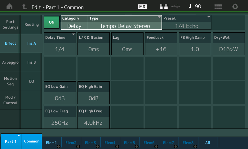Toggle the insert effect ON switch
The width and height of the screenshot is (248, 149).
click(x=51, y=22)
